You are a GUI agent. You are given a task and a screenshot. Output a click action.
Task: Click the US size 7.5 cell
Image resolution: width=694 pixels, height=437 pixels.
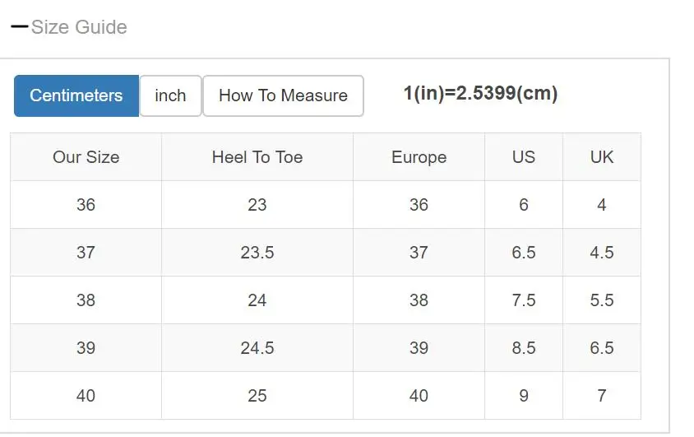(524, 300)
